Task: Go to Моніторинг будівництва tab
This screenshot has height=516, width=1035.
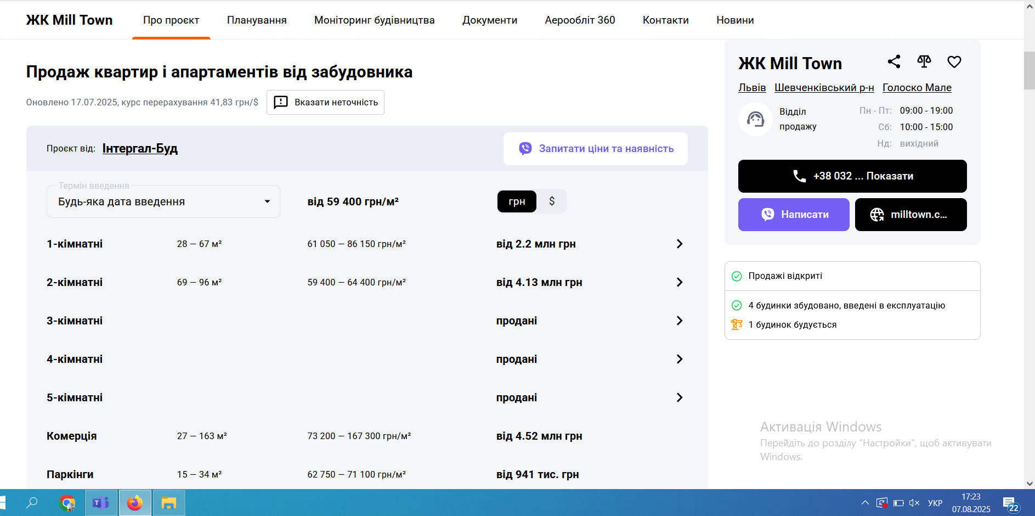Action: point(375,20)
